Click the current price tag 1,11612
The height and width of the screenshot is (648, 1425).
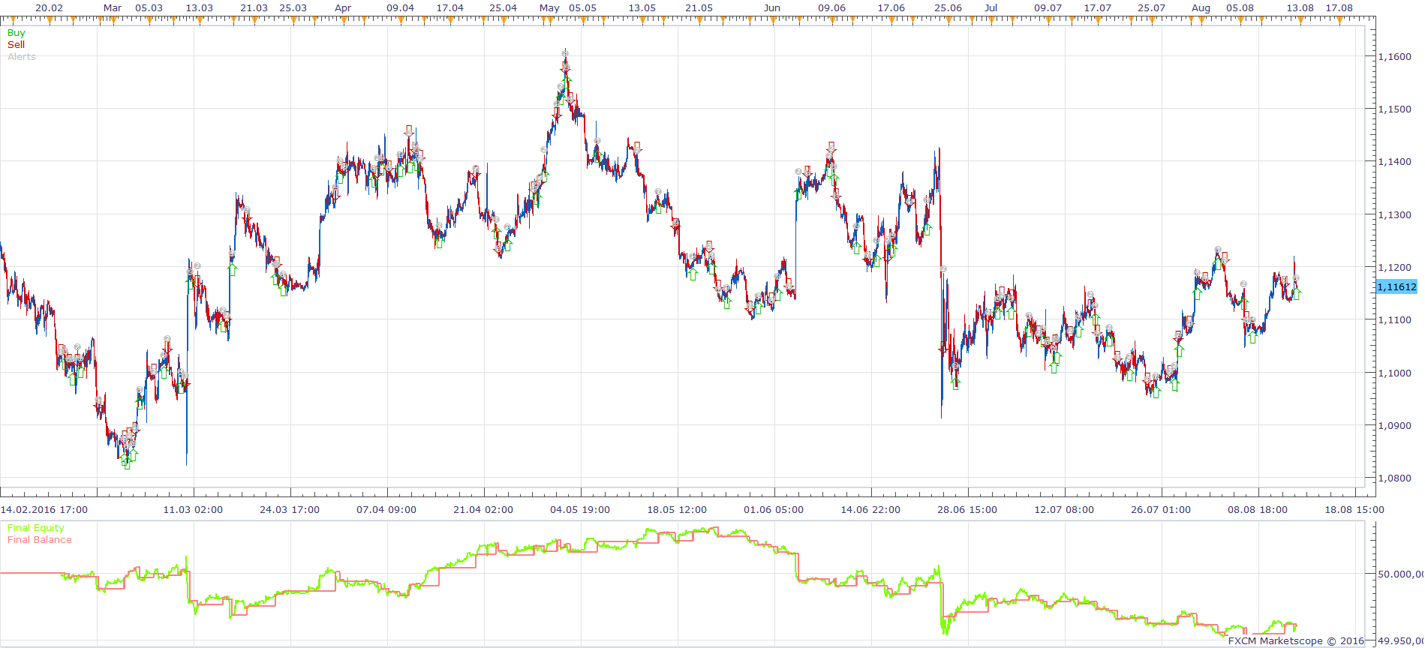click(x=1397, y=287)
